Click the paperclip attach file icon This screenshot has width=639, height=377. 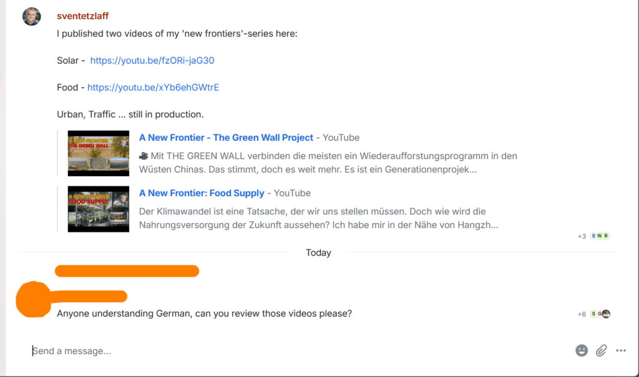coord(601,351)
